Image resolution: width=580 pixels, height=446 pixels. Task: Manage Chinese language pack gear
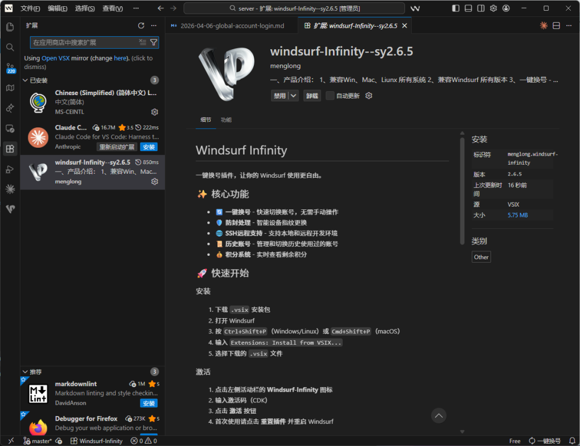coord(155,112)
